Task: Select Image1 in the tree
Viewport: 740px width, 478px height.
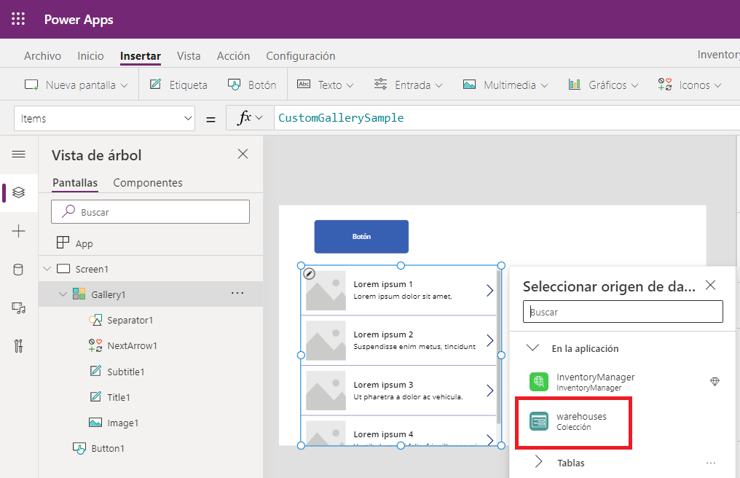Action: point(122,423)
